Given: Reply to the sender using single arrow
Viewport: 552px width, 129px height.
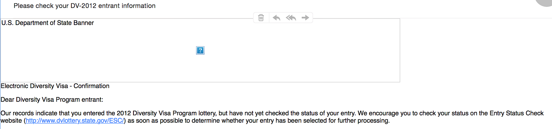Looking at the screenshot, I should (276, 18).
